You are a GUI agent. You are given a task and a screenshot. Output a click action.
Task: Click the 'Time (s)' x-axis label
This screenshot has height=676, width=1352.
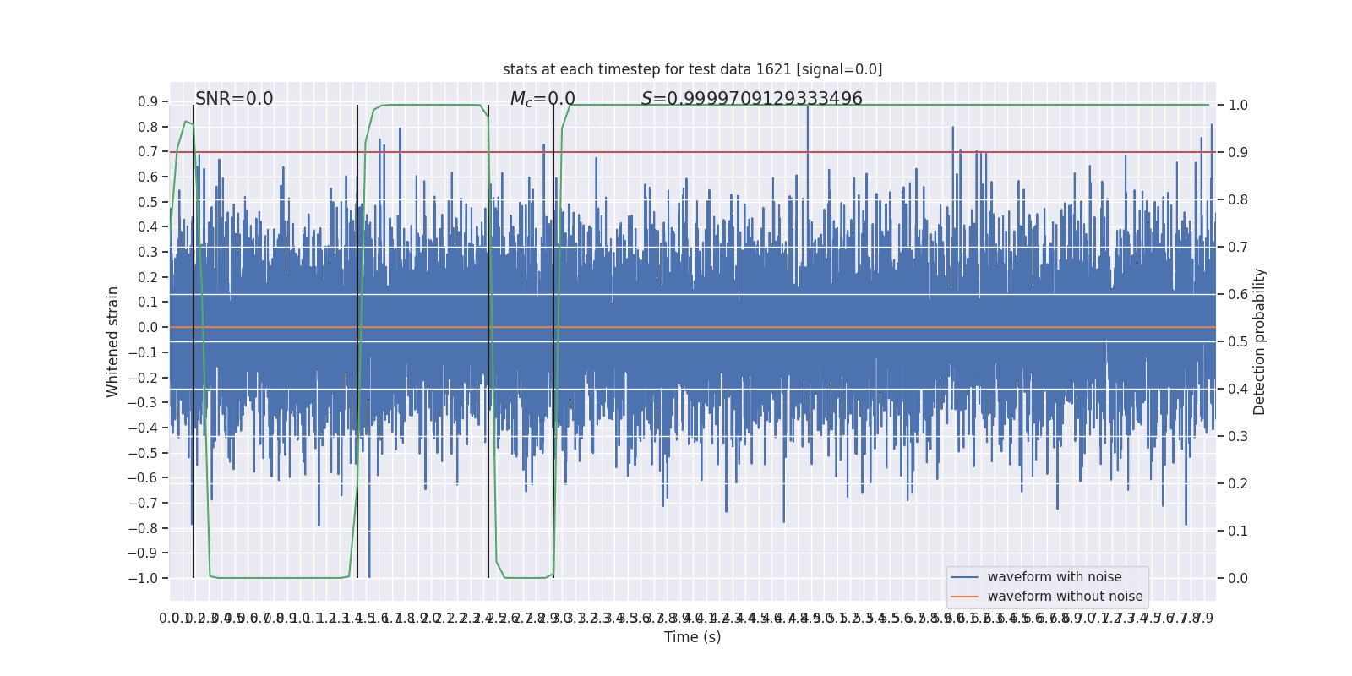pos(692,637)
